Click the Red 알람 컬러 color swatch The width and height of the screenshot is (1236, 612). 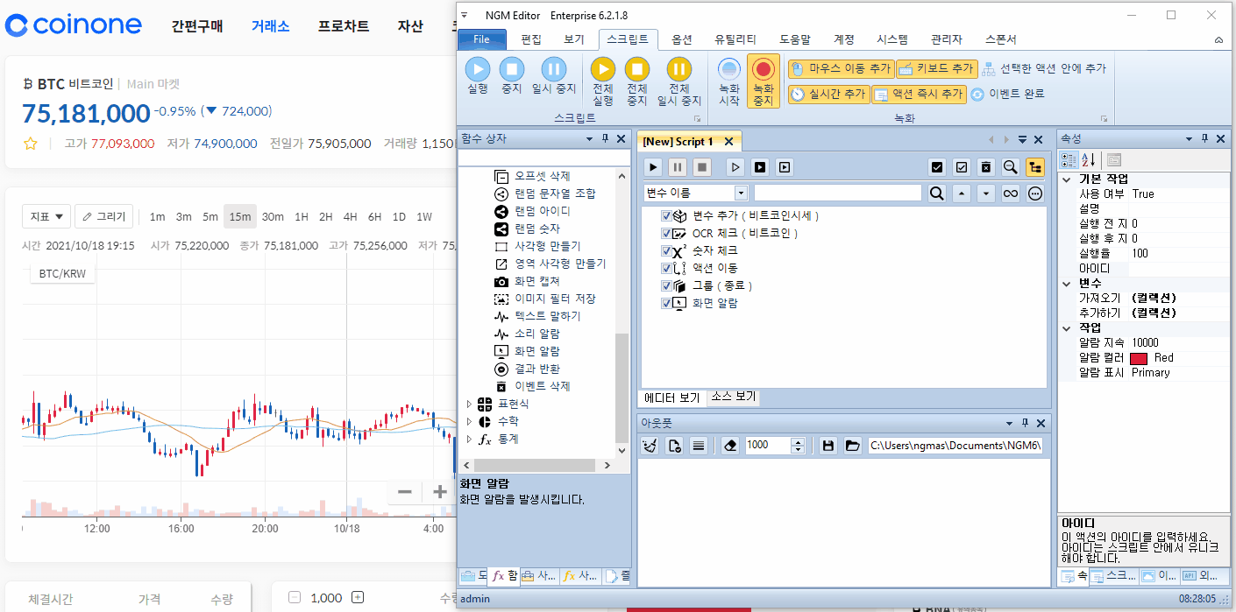(1139, 358)
